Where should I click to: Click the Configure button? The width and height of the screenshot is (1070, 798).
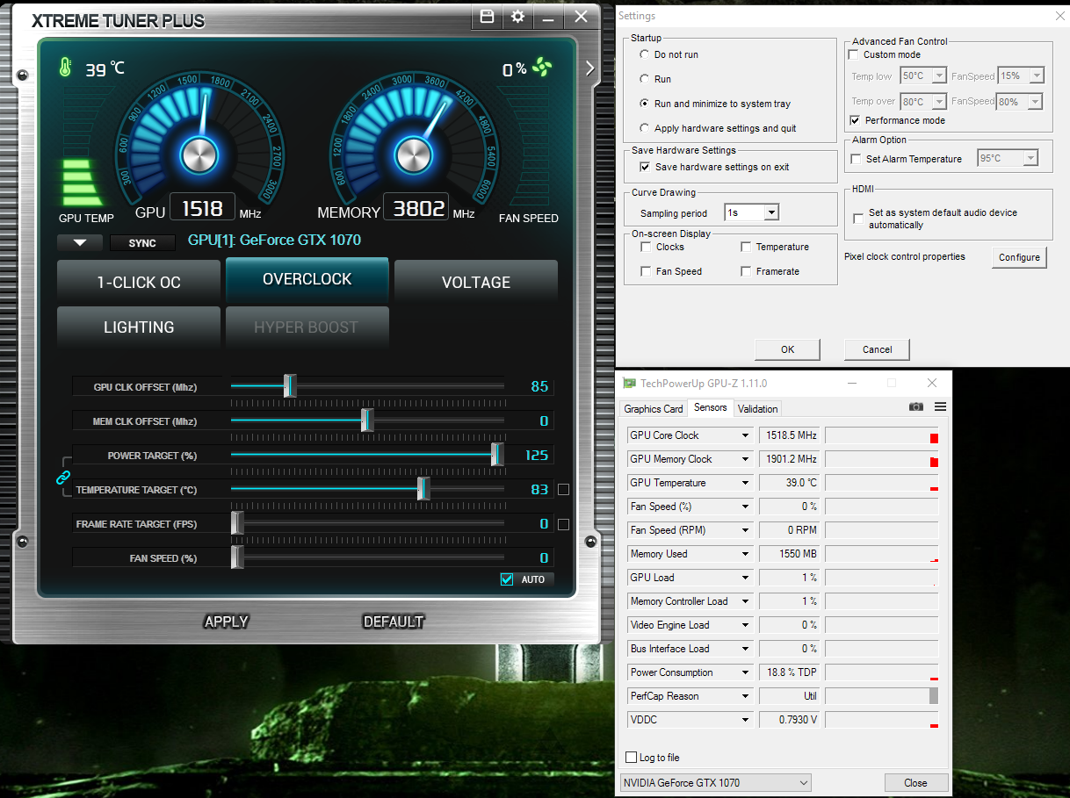[1019, 257]
